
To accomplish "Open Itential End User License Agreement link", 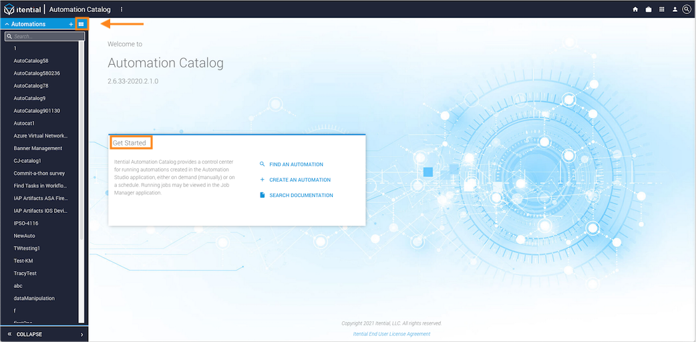I will click(x=391, y=334).
